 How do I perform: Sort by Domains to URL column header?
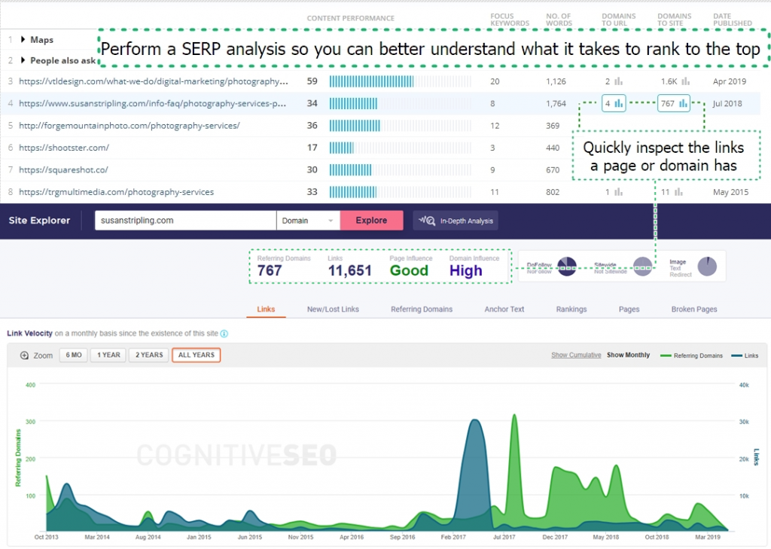point(618,20)
